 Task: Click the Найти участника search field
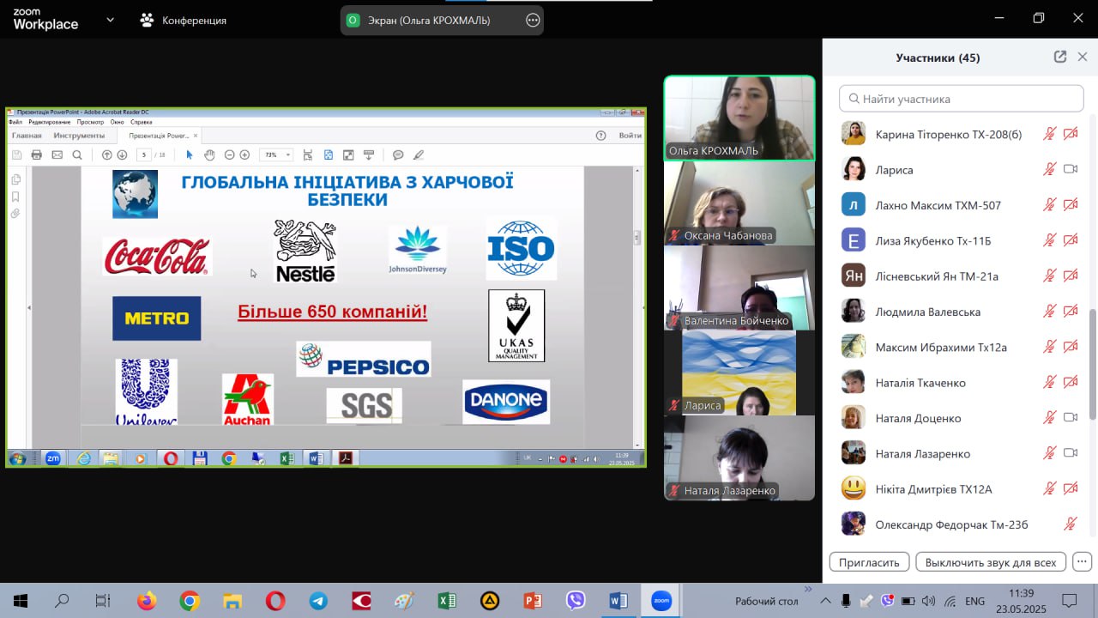coord(961,99)
